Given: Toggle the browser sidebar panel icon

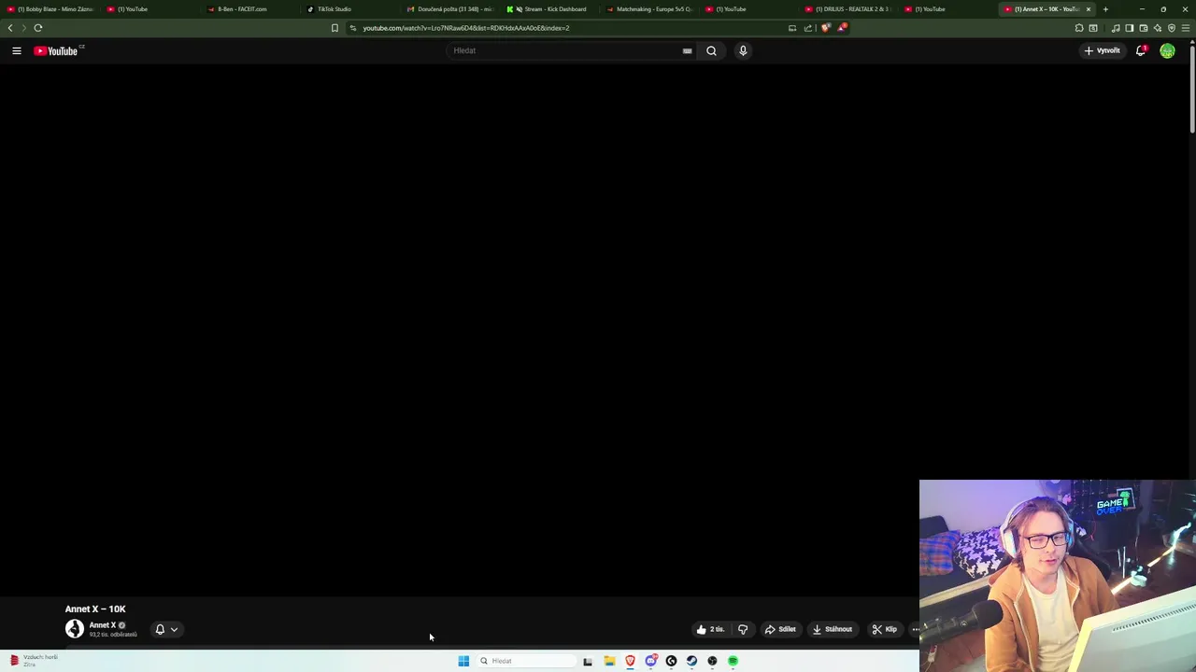Looking at the screenshot, I should click(x=1130, y=28).
